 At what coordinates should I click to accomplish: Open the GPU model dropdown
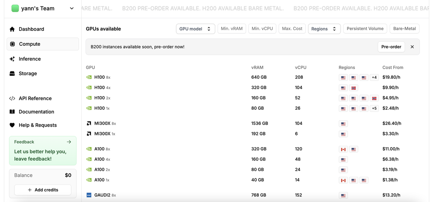pos(195,29)
